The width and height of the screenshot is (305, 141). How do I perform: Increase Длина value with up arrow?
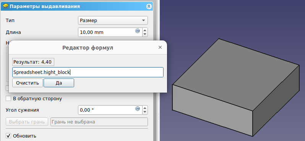coord(145,30)
